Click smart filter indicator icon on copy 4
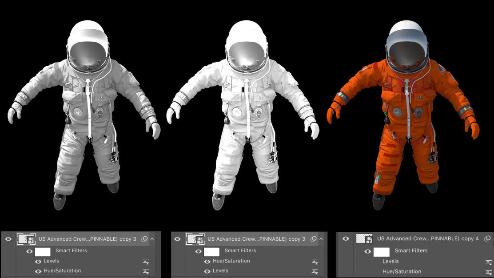 pyautogui.click(x=487, y=238)
